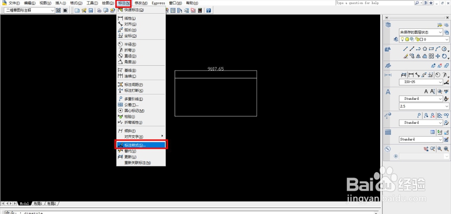Choose 半径(R) menu entry
This screenshot has height=214, width=451.
point(141,45)
